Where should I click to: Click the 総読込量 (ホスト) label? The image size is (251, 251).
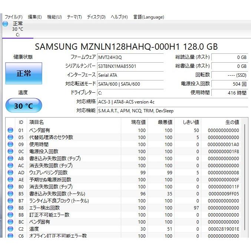click(192, 57)
